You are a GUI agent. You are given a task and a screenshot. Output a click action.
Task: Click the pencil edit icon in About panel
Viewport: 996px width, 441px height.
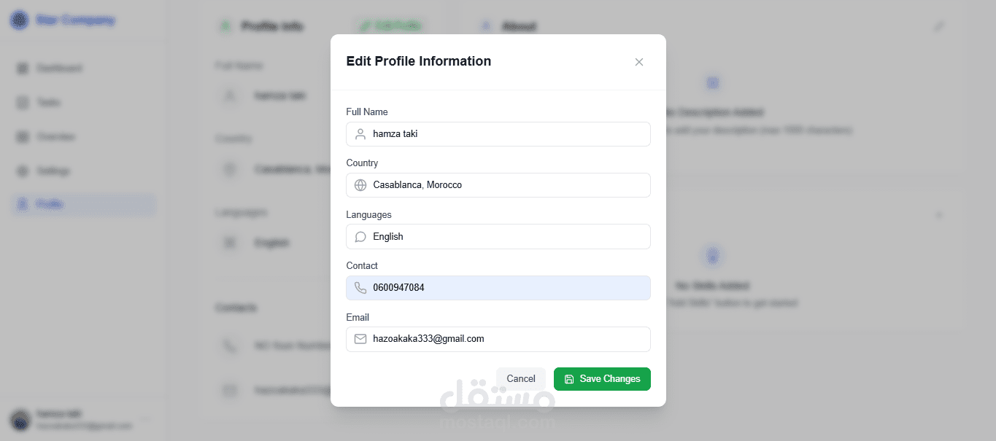point(939,26)
